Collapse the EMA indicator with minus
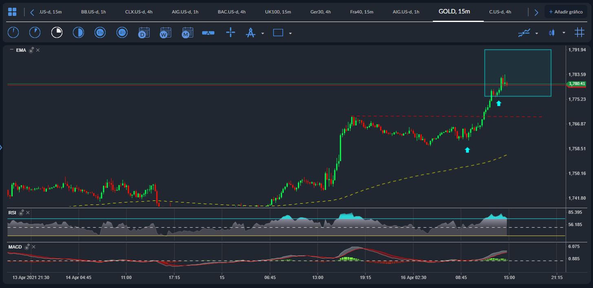The height and width of the screenshot is (288, 593). [11, 50]
